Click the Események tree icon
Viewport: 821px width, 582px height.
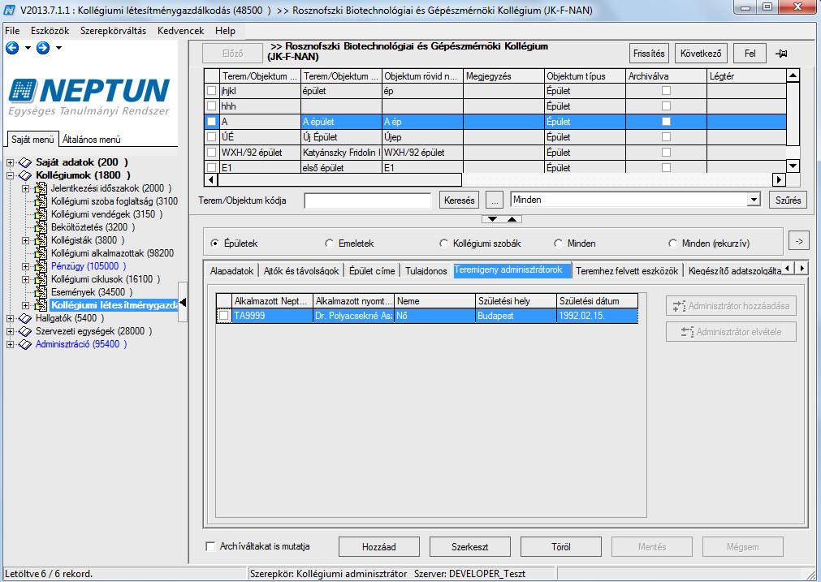tap(41, 292)
